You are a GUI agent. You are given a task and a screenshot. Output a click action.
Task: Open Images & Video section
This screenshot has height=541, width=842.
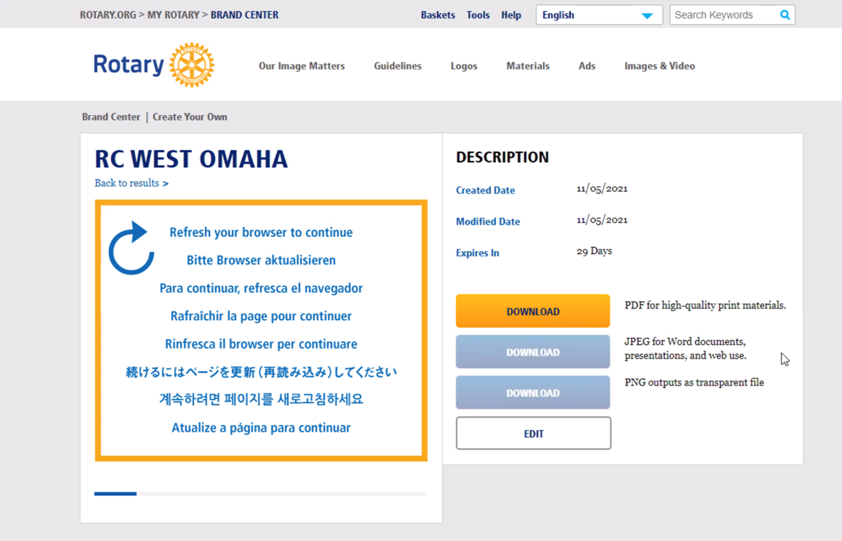point(659,66)
